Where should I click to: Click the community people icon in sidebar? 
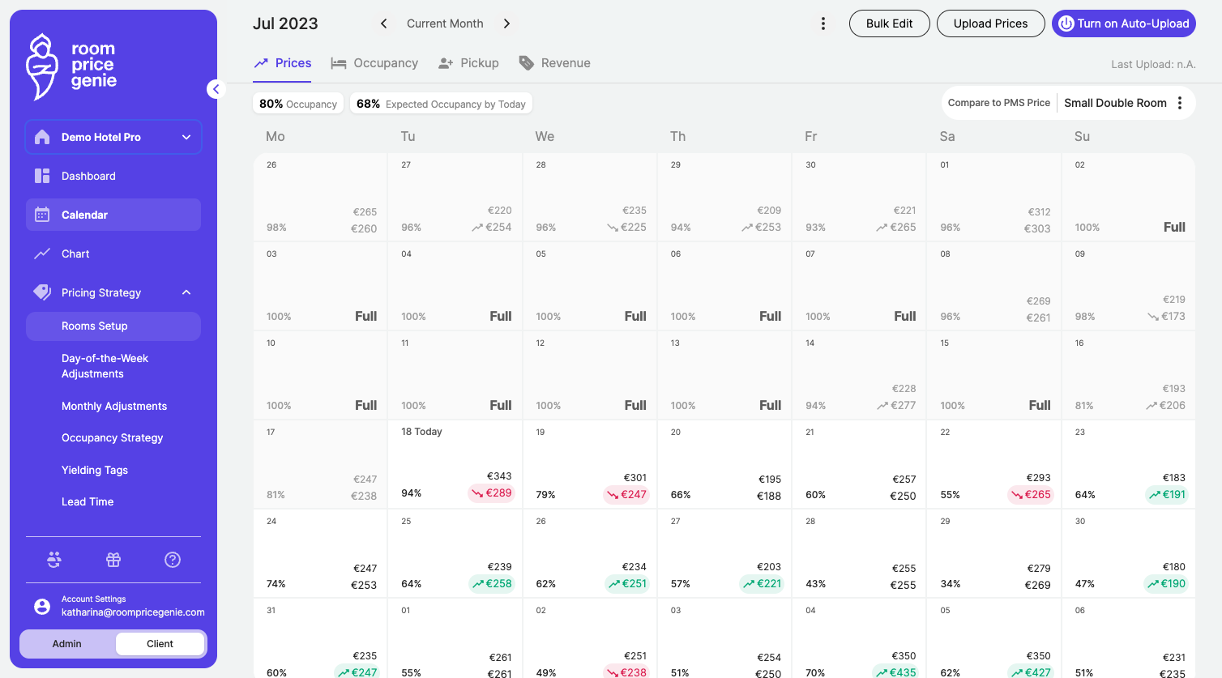[x=54, y=560]
